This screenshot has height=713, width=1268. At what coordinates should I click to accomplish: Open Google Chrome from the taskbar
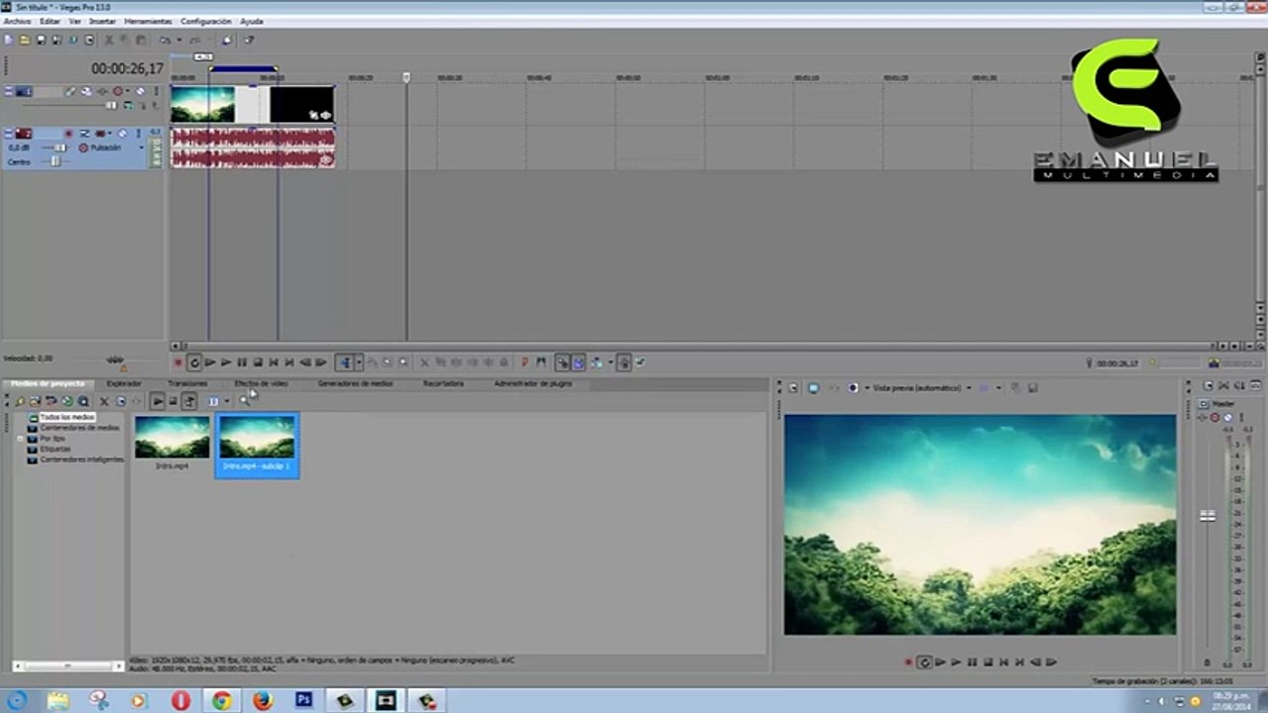(221, 700)
